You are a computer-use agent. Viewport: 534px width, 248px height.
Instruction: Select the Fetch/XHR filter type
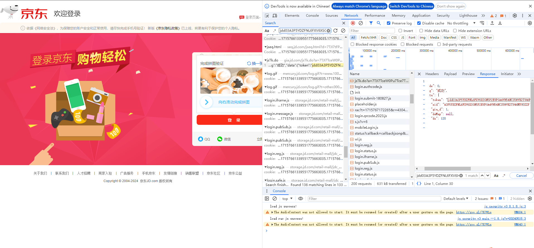(x=369, y=38)
